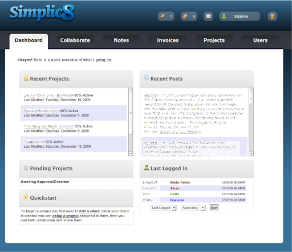This screenshot has height=252, width=292.
Task: Open the signpost notifications badge showing 2
Action: pyautogui.click(x=166, y=16)
